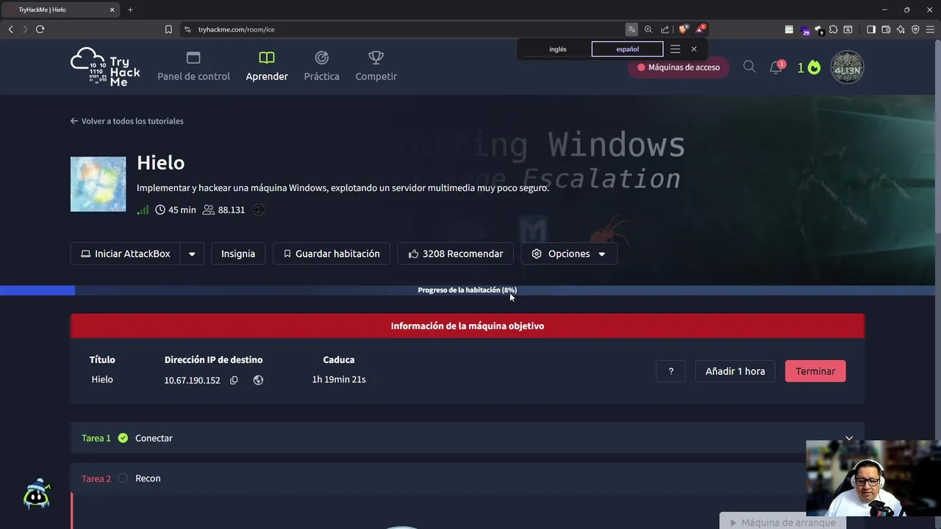The image size is (941, 529).
Task: Open the Aprender navigation tab
Action: click(267, 66)
